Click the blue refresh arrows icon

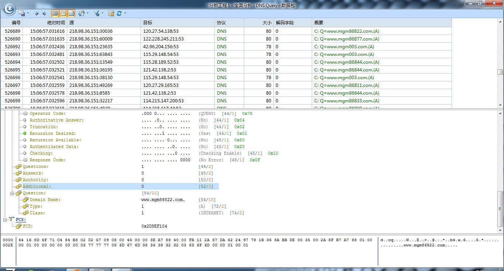pos(119,13)
